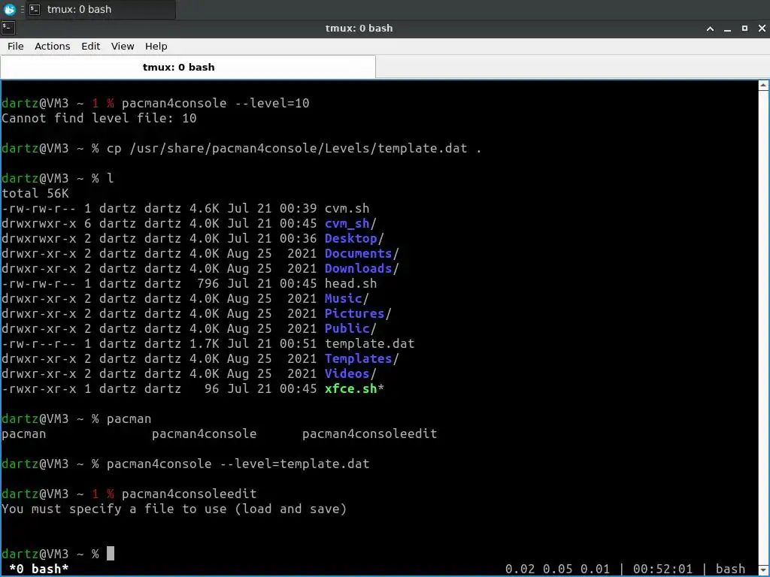770x577 pixels.
Task: Click the head.sh file name
Action: [350, 283]
